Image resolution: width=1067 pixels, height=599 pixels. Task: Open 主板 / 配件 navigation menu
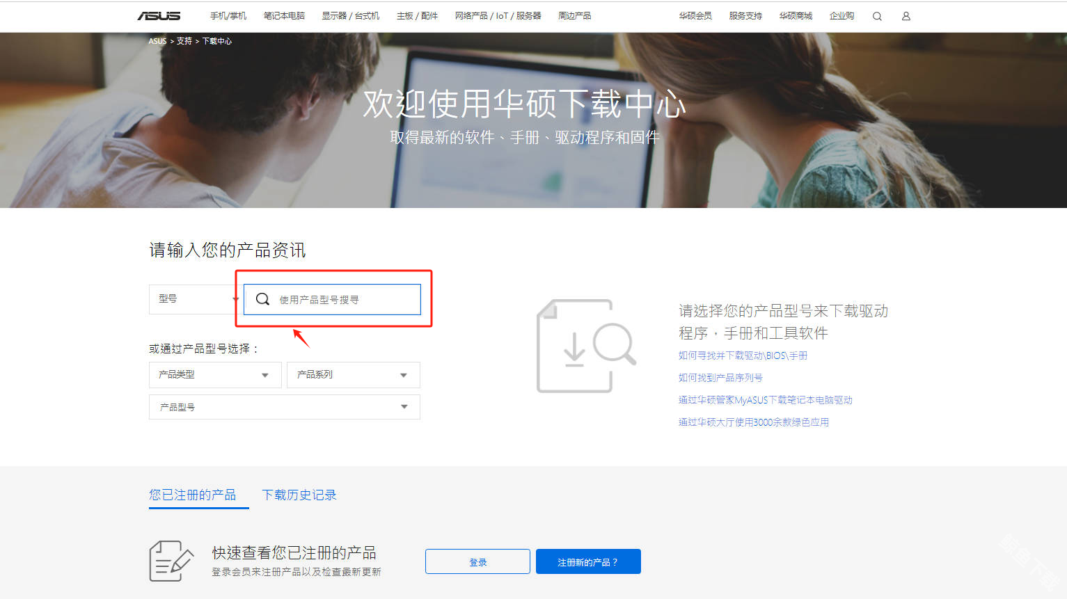point(417,16)
